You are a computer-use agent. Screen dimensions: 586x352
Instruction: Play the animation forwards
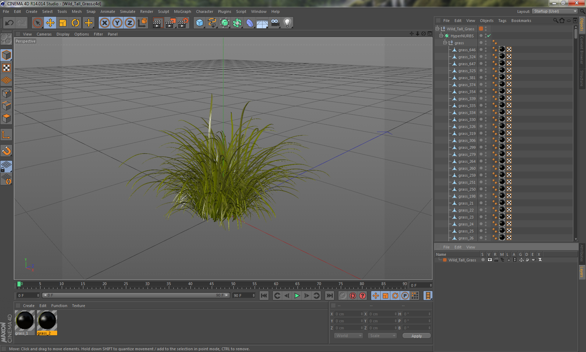(x=297, y=296)
